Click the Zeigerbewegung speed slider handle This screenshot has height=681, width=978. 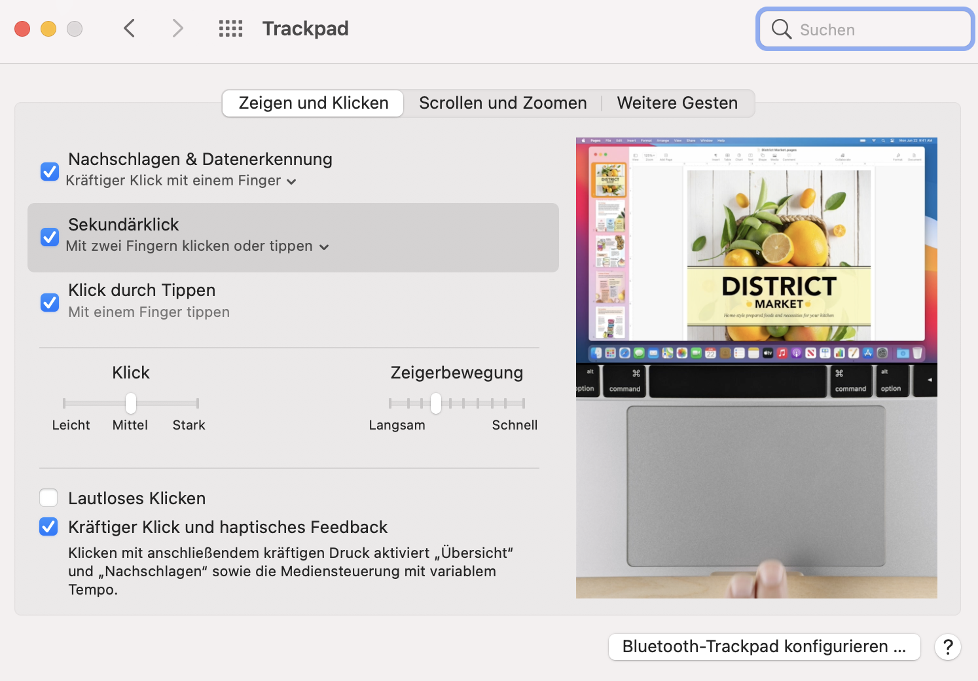tap(436, 403)
